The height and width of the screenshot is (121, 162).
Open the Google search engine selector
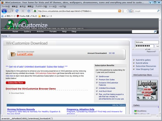pos(132,11)
